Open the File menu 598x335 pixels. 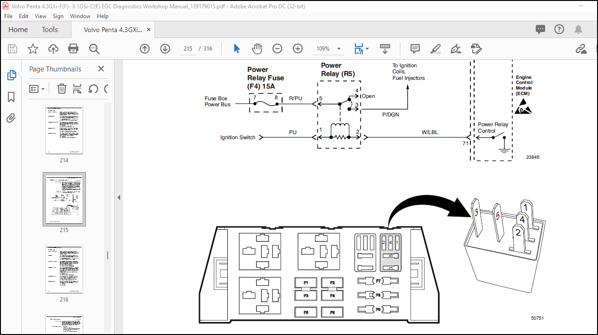pyautogui.click(x=9, y=16)
